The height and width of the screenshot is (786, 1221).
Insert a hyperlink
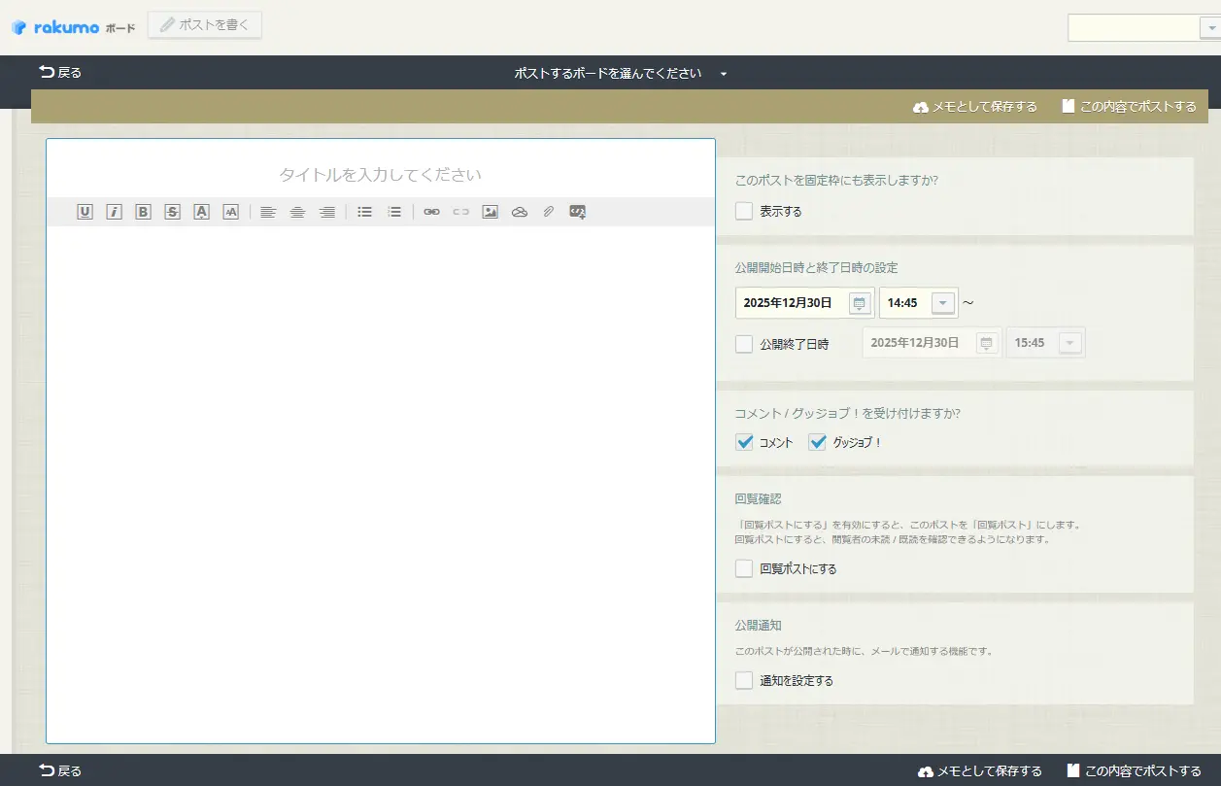431,212
